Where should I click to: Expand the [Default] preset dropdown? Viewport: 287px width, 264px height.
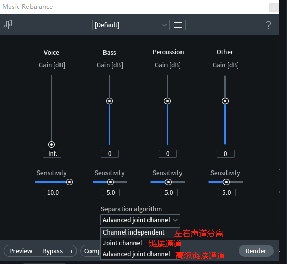(131, 25)
